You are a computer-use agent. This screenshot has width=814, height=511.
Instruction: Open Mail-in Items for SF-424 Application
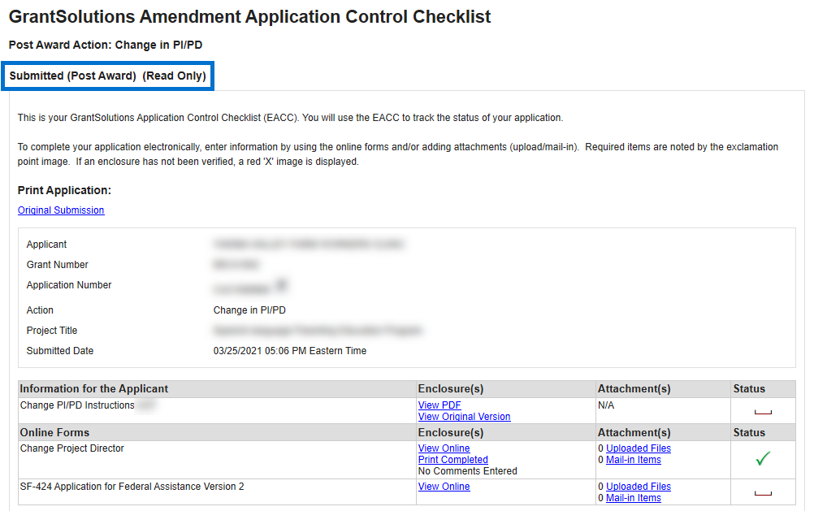633,498
